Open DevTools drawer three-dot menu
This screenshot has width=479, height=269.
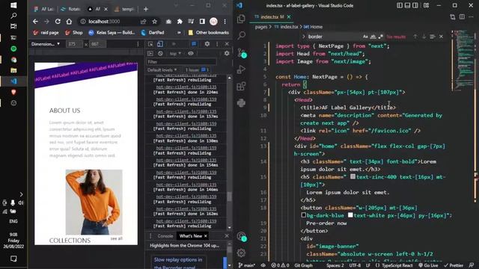pyautogui.click(x=150, y=236)
